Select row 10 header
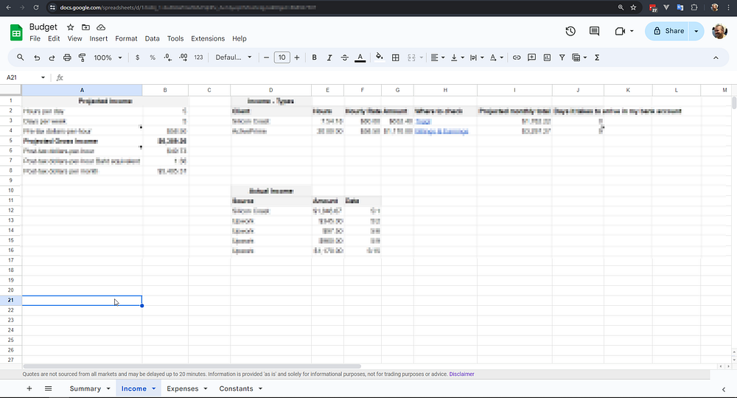 [11, 190]
